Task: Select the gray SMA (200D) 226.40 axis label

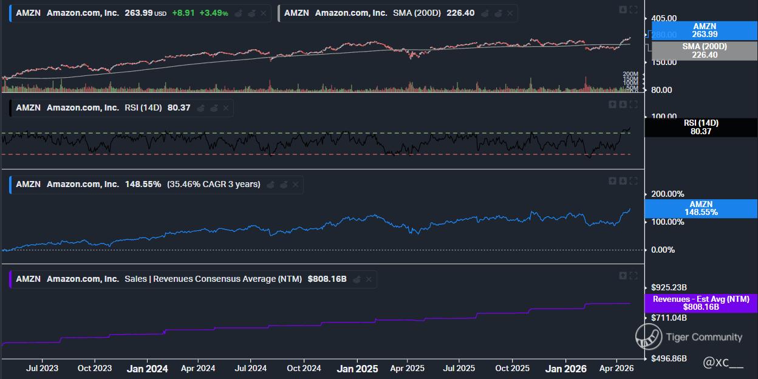Action: pos(704,50)
